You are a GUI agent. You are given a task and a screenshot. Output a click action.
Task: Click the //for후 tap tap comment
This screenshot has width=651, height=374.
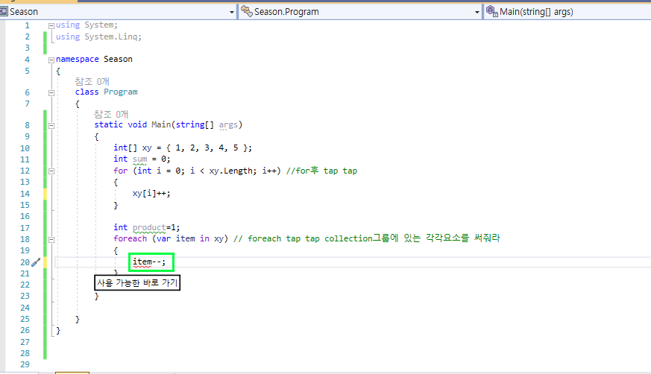pyautogui.click(x=321, y=171)
